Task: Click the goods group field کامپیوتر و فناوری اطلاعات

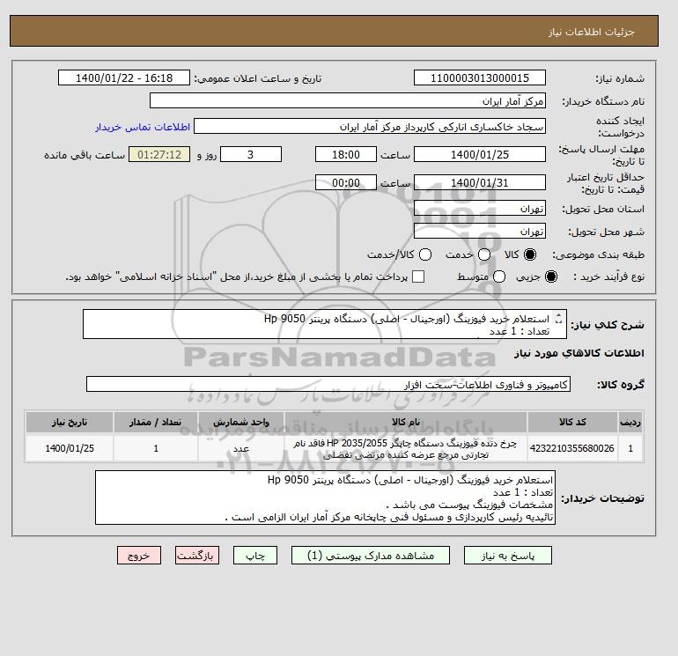Action: pyautogui.click(x=328, y=384)
